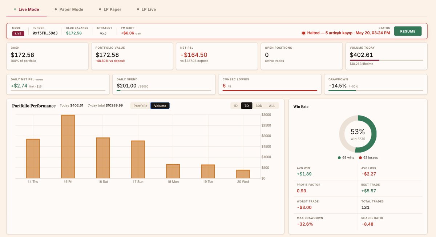Image resolution: width=436 pixels, height=237 pixels.
Task: Set chart range to 1D
Action: [235, 106]
